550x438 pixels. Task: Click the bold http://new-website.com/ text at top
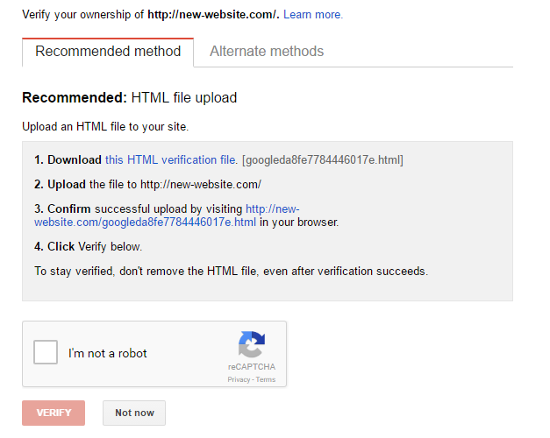213,14
